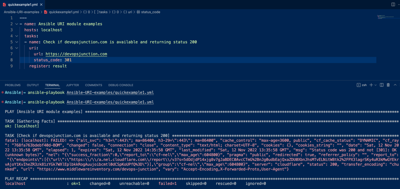
Task: Switch to the PROBLEMS tab
Action: (x=13, y=85)
